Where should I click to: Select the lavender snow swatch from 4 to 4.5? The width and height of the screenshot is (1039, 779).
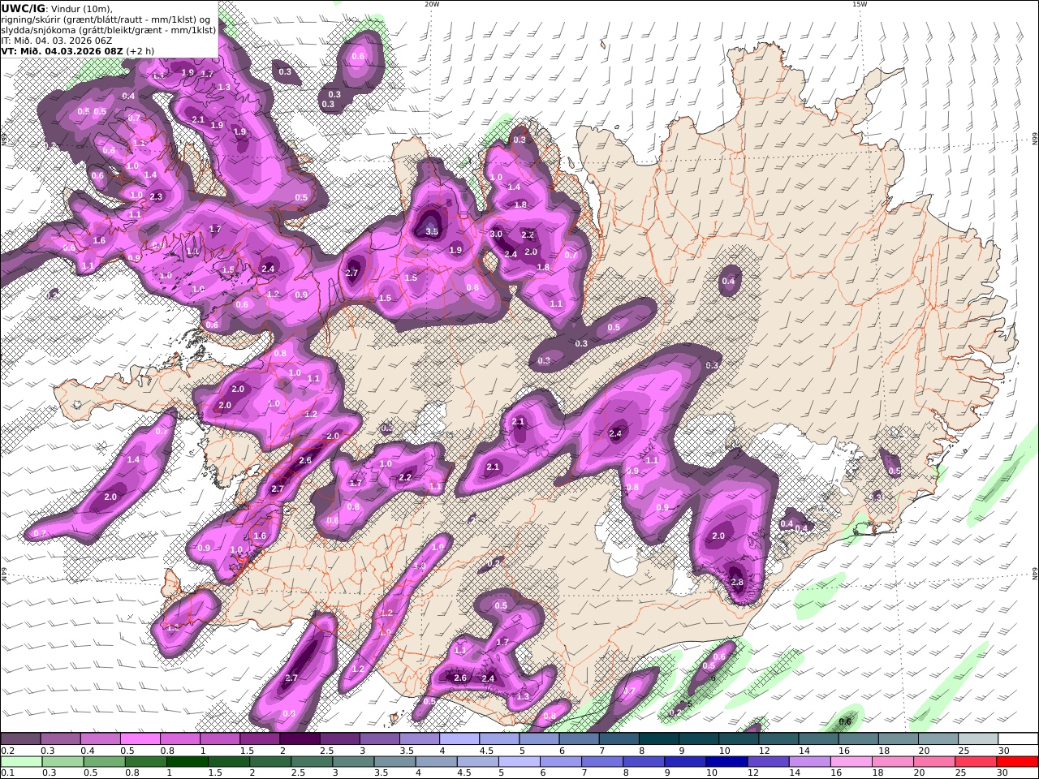pos(459,739)
